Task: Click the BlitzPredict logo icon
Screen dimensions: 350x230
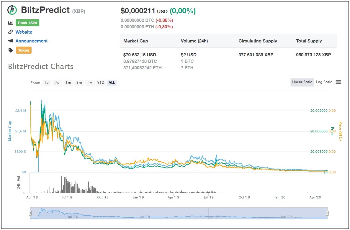Action: [12, 10]
